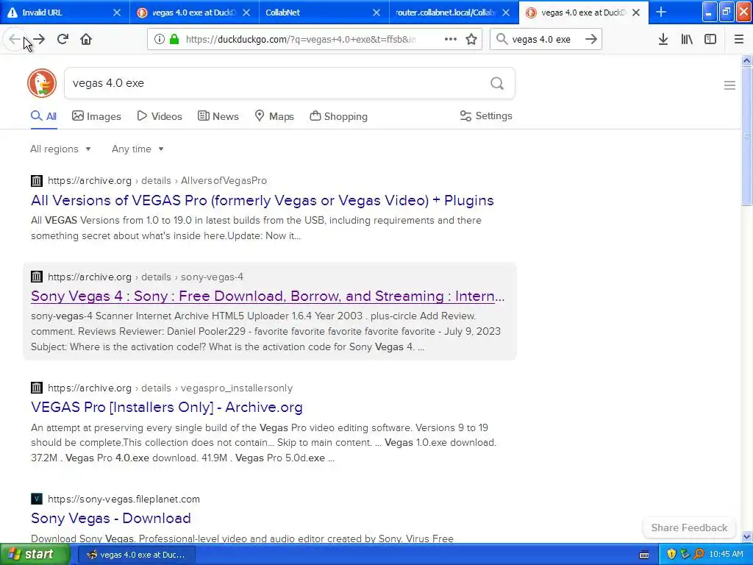Click the page scrollbar down arrow

pos(746,536)
